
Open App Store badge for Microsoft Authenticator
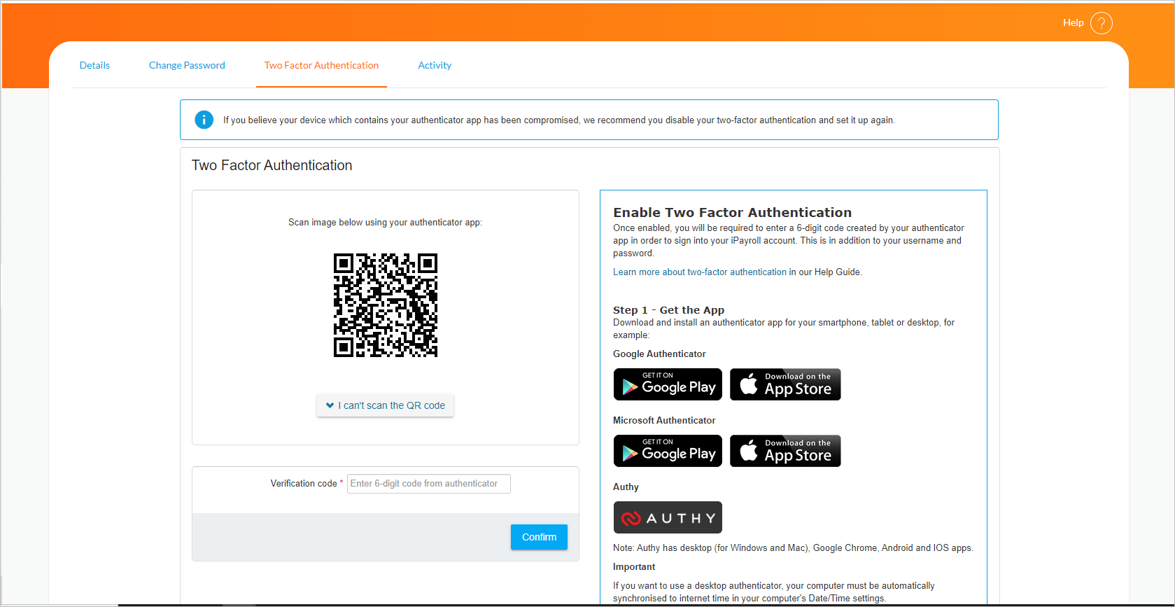click(785, 451)
